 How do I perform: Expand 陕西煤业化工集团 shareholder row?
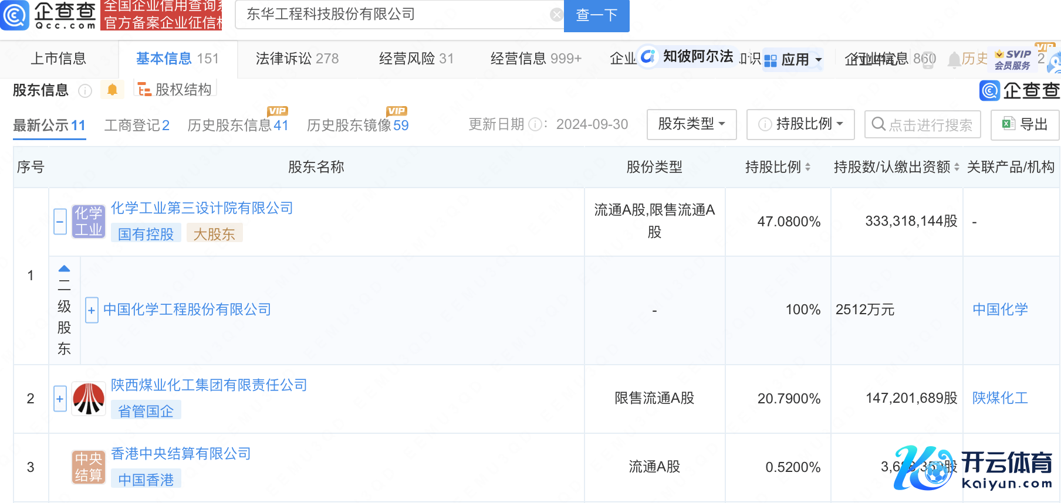[x=60, y=399]
